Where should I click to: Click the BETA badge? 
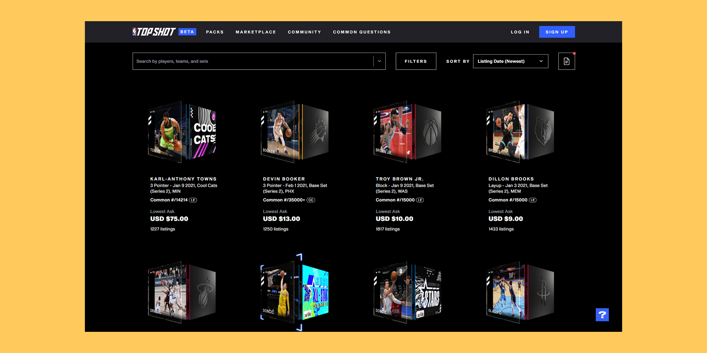point(187,32)
